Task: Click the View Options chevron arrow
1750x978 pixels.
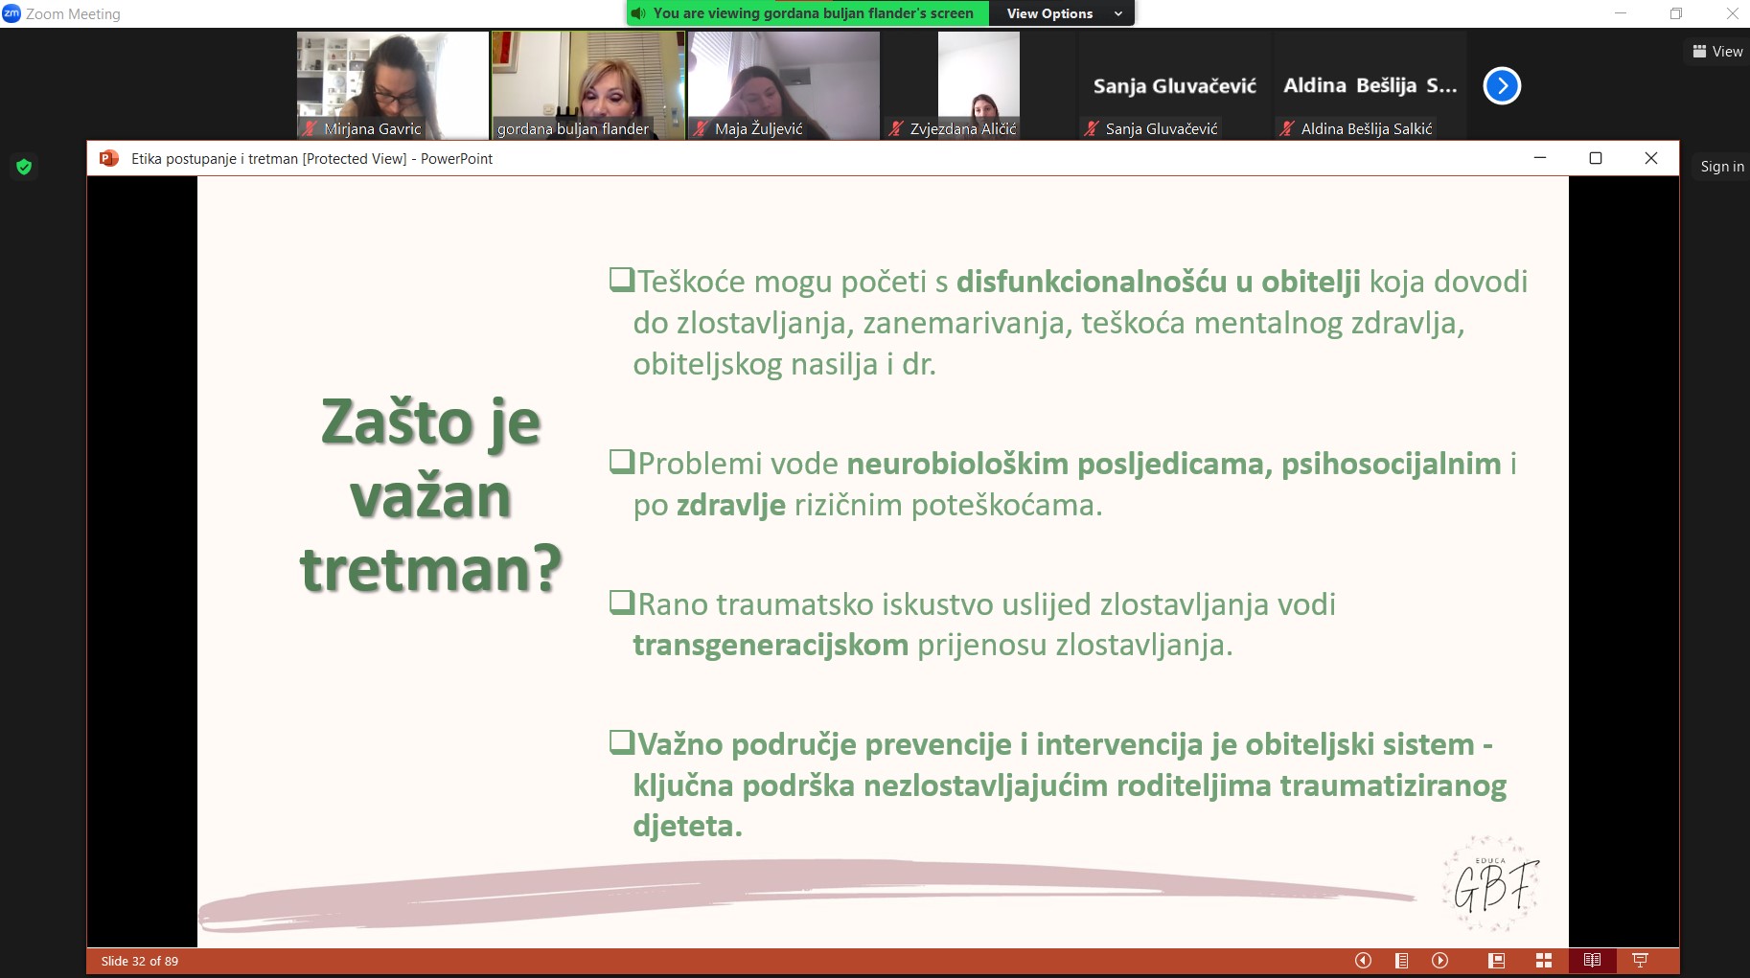Action: 1118,13
